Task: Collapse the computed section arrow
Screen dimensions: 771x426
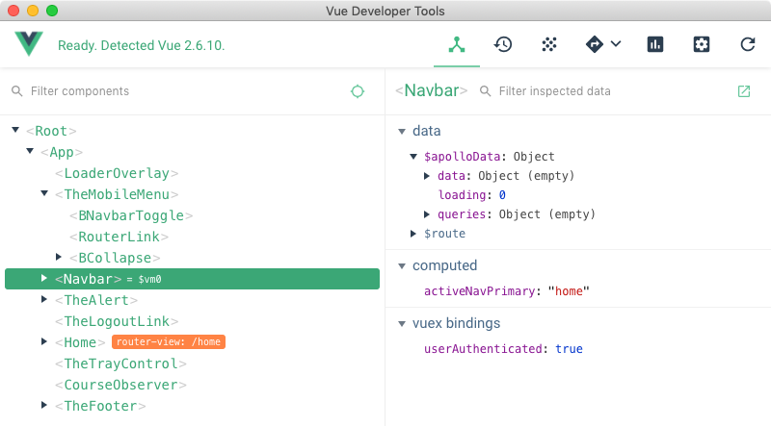Action: click(x=402, y=266)
